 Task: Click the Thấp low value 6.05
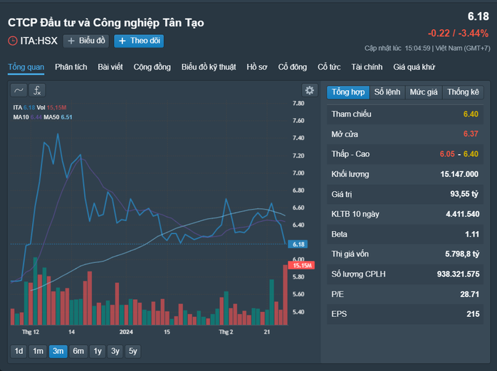447,154
